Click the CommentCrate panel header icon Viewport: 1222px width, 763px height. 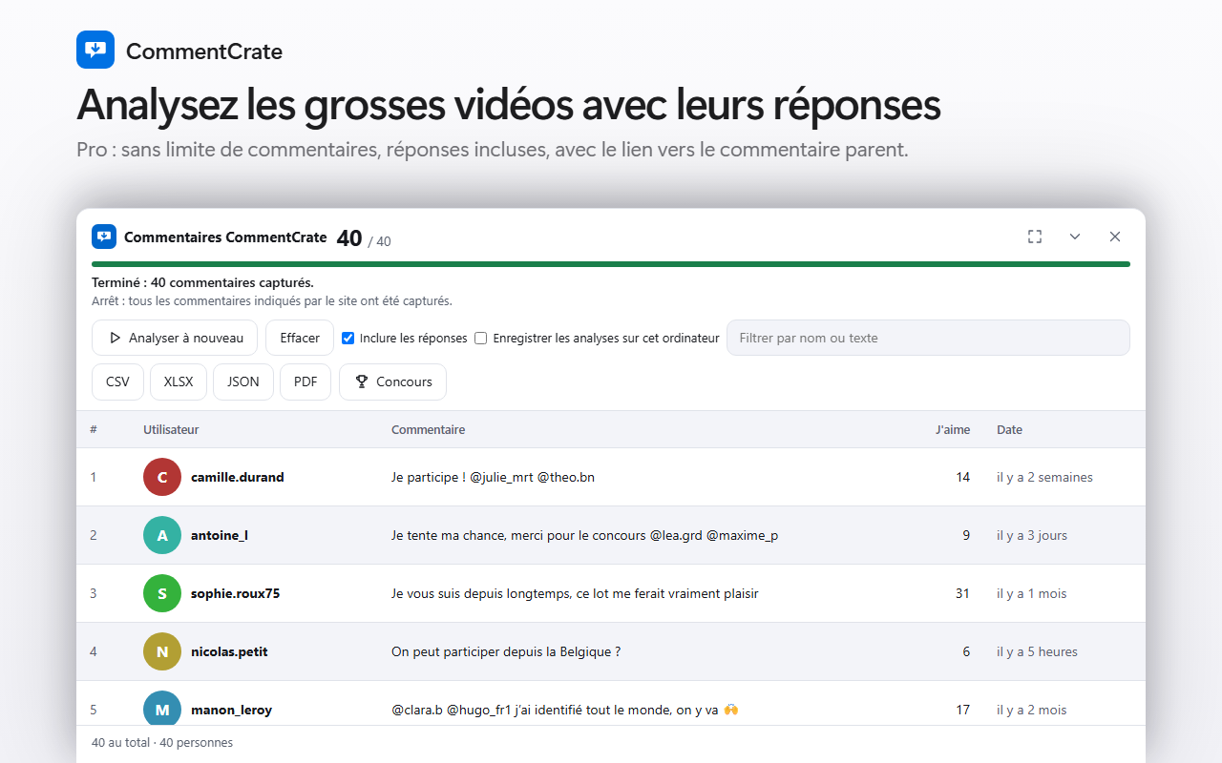(x=104, y=237)
